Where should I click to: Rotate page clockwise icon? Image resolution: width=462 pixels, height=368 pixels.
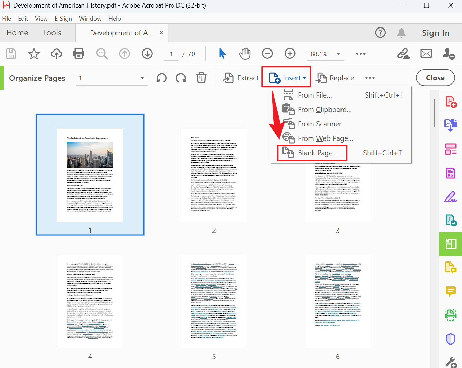tap(181, 78)
